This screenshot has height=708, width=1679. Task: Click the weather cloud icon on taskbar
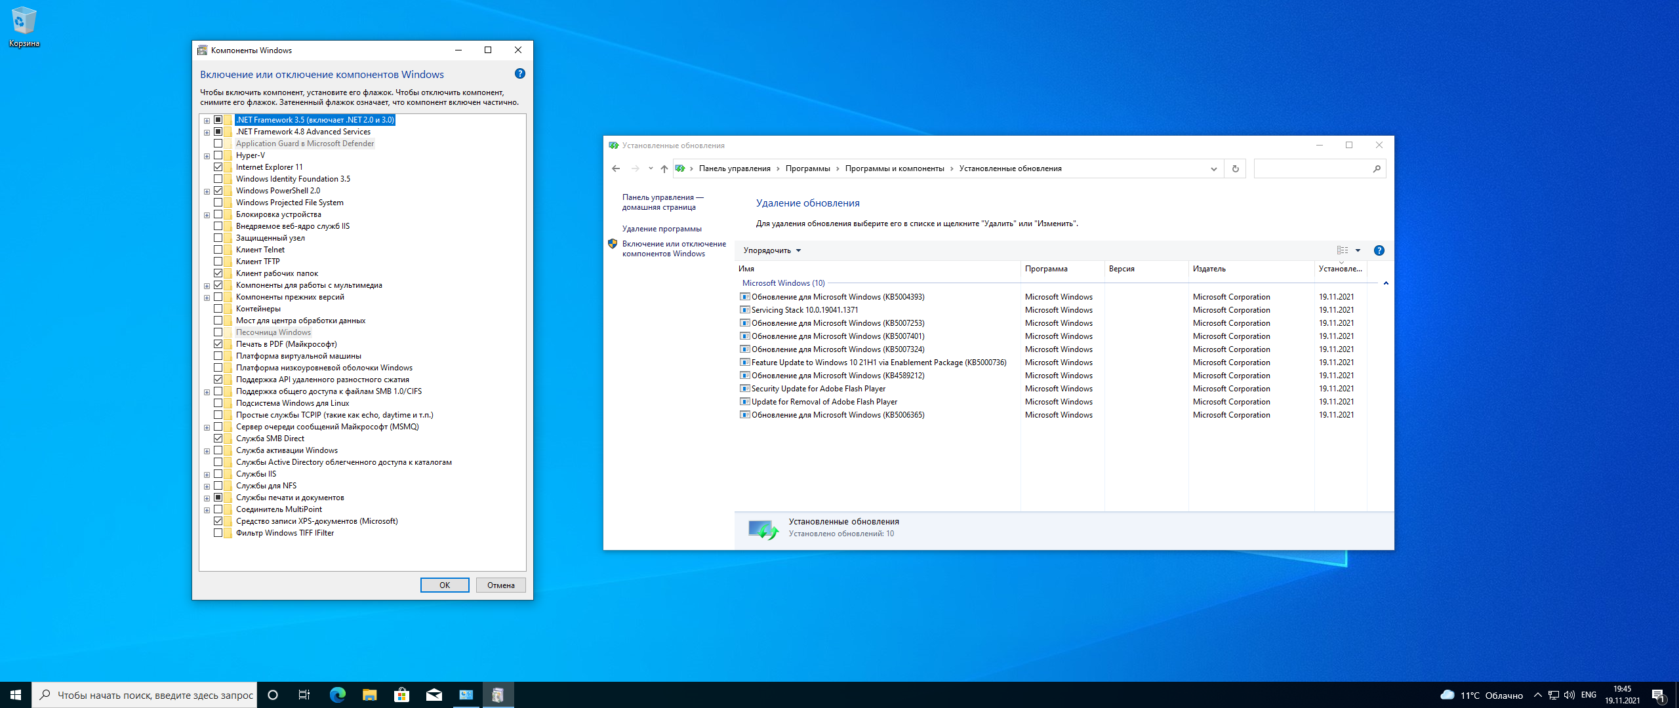(x=1447, y=695)
